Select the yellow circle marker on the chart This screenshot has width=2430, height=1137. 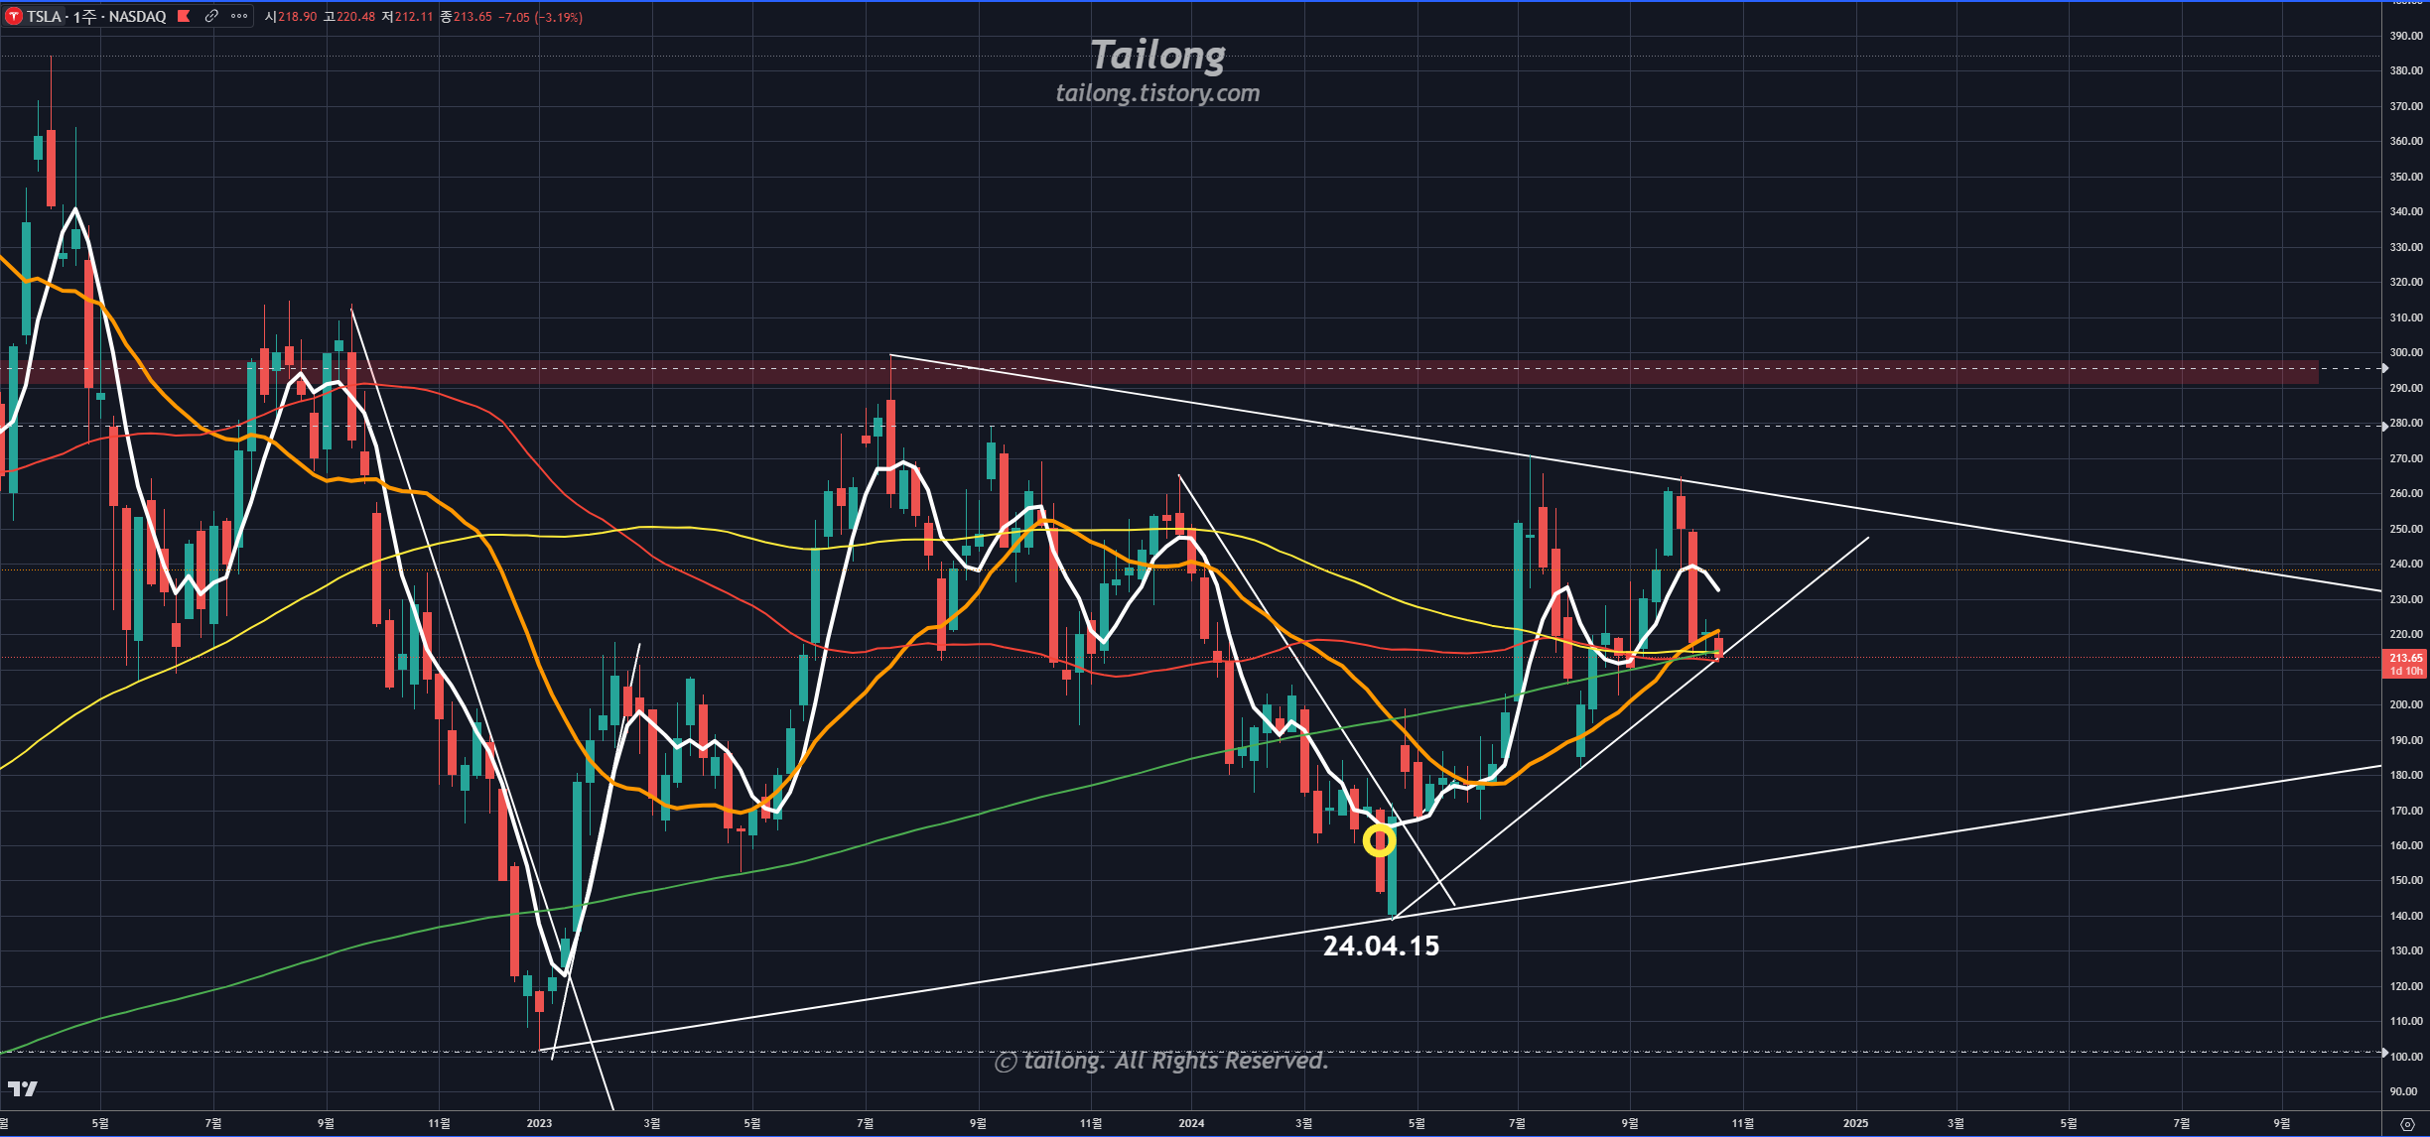pos(1379,841)
